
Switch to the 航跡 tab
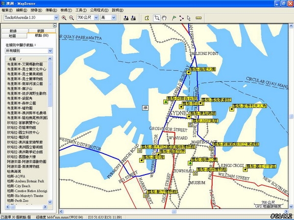click(x=42, y=31)
